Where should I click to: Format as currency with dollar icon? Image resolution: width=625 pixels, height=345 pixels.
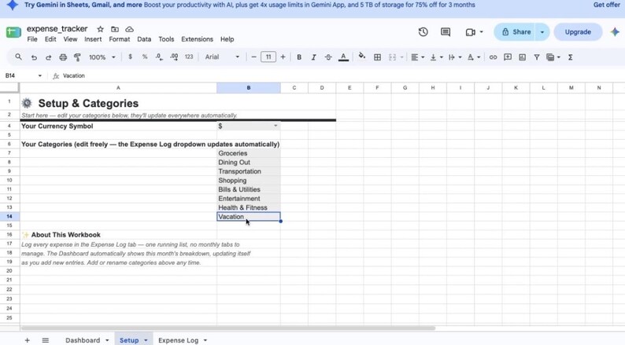[131, 57]
